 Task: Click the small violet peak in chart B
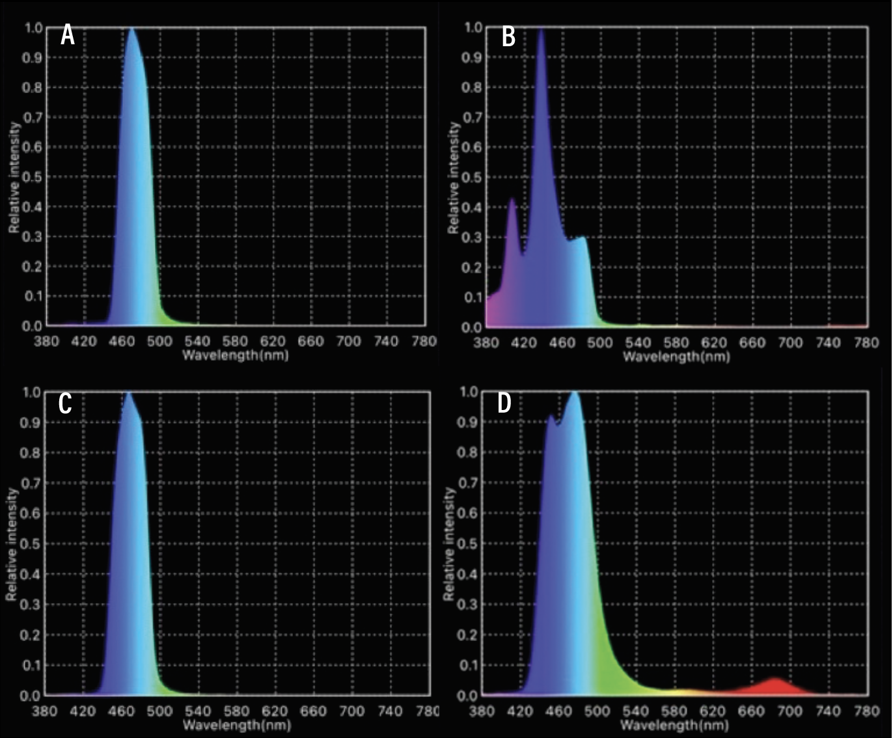[x=512, y=203]
